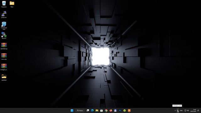The width and height of the screenshot is (201, 113).
Task: Open Task View from the taskbar
Action: tap(88, 110)
